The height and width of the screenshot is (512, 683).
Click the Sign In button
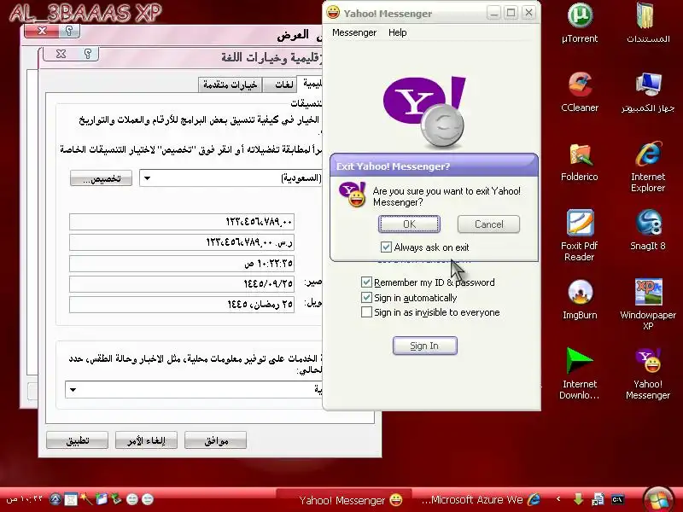click(424, 346)
